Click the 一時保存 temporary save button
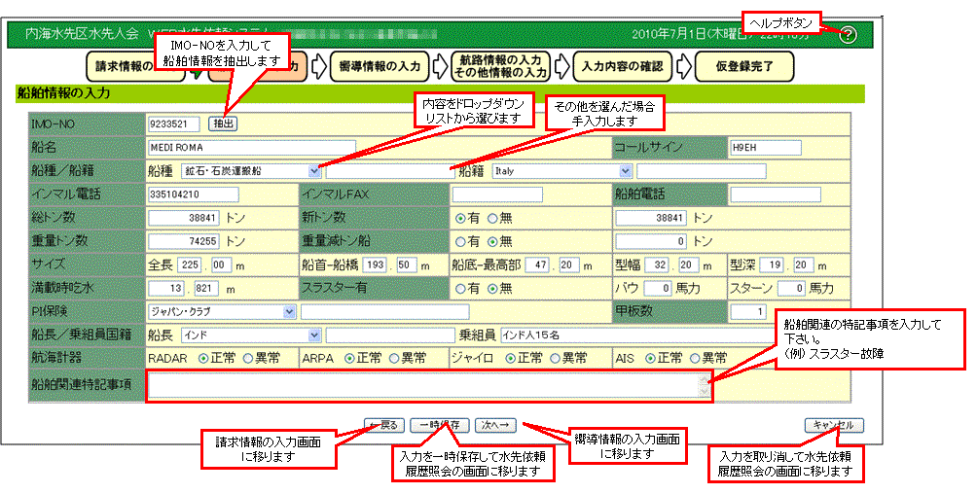The height and width of the screenshot is (494, 977). click(437, 425)
